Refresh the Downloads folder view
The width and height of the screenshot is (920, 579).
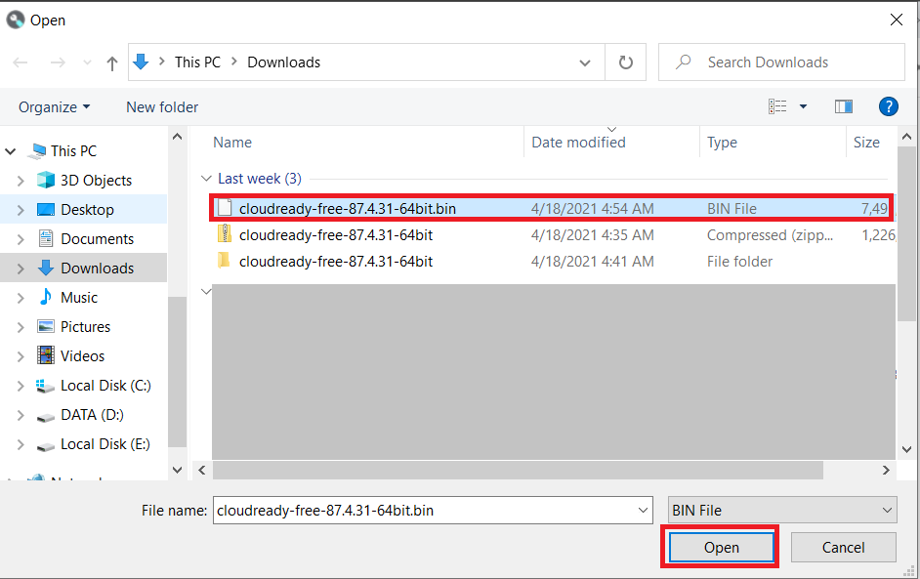point(626,62)
